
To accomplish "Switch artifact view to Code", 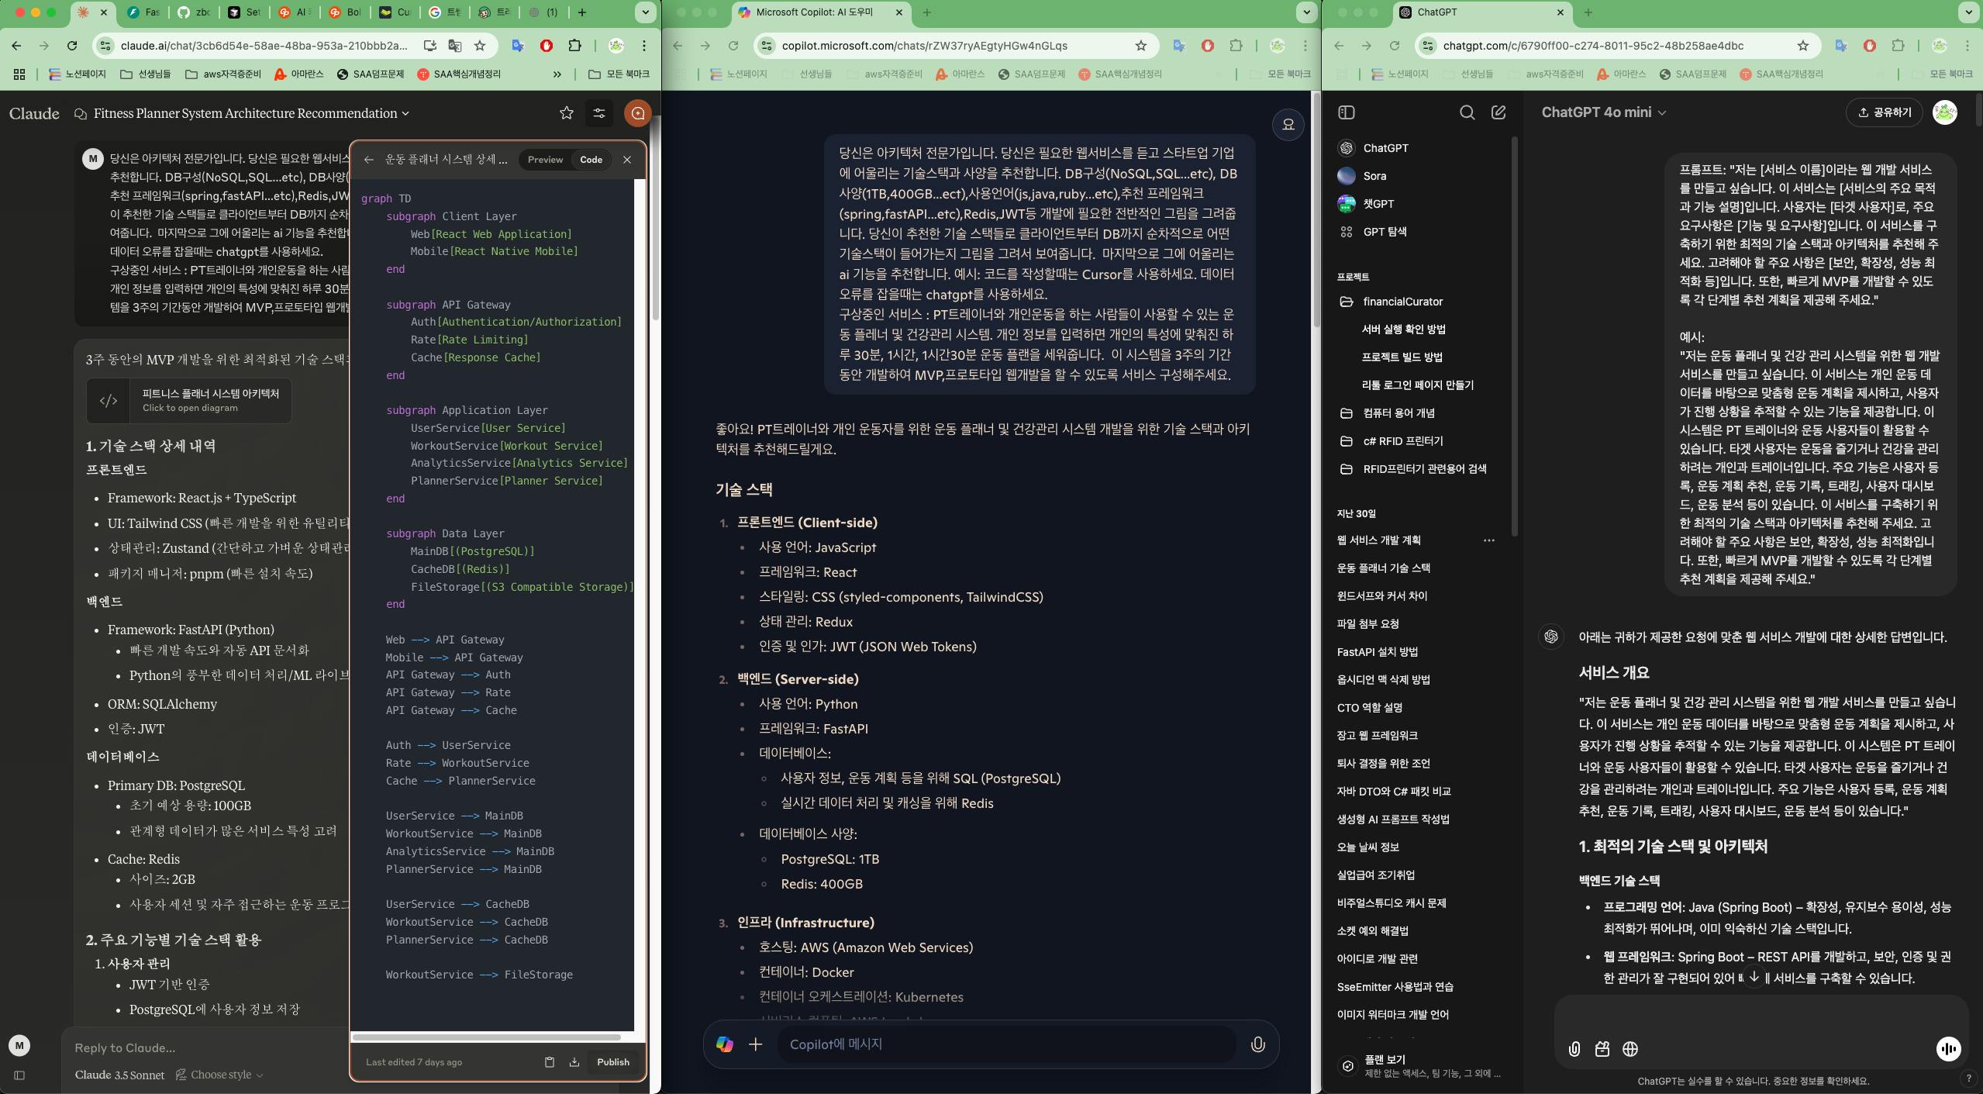I will tap(591, 160).
